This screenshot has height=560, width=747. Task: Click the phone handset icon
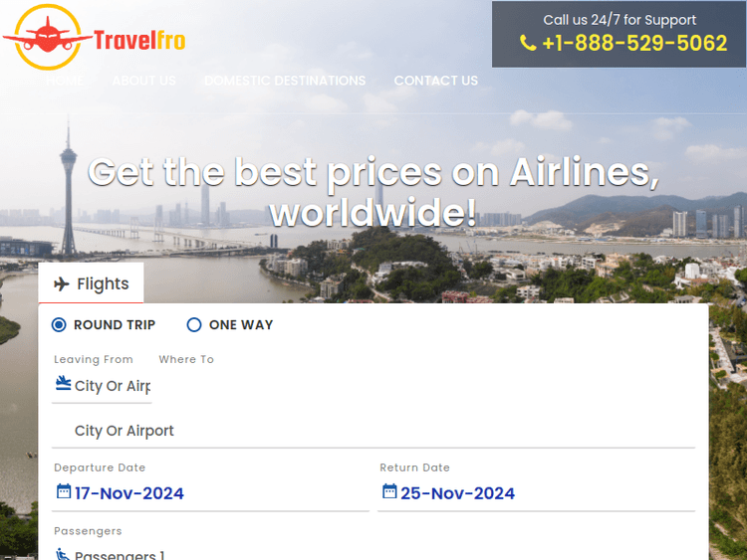coord(528,43)
